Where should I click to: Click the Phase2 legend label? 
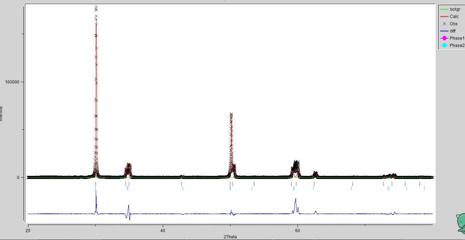pos(457,46)
